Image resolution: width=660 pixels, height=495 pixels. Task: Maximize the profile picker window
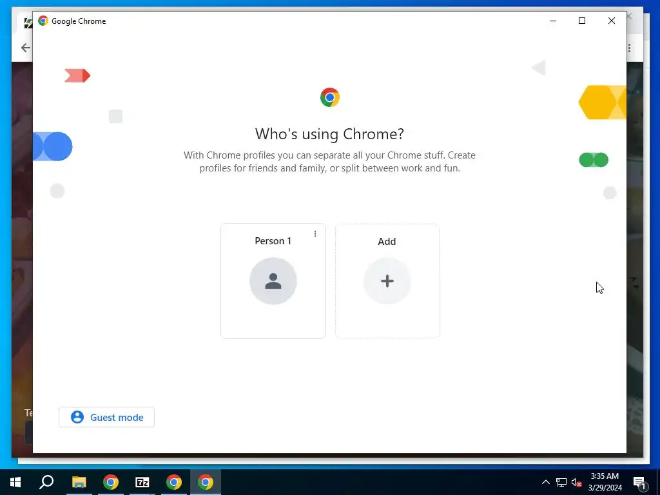582,21
